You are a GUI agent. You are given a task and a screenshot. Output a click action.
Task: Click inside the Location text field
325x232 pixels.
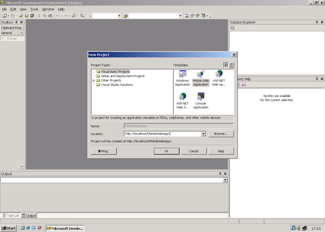click(x=163, y=134)
